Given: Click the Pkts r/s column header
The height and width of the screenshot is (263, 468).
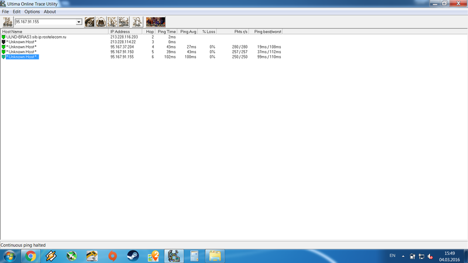Looking at the screenshot, I should tap(233, 32).
